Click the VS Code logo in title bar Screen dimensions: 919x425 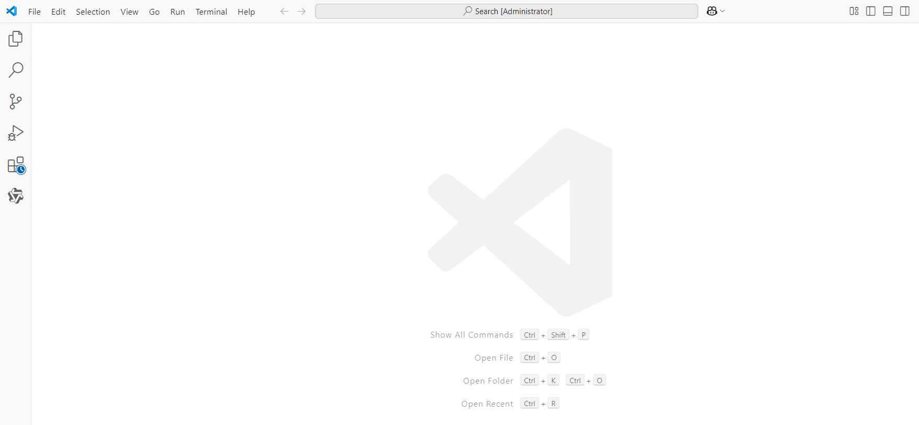coord(12,11)
